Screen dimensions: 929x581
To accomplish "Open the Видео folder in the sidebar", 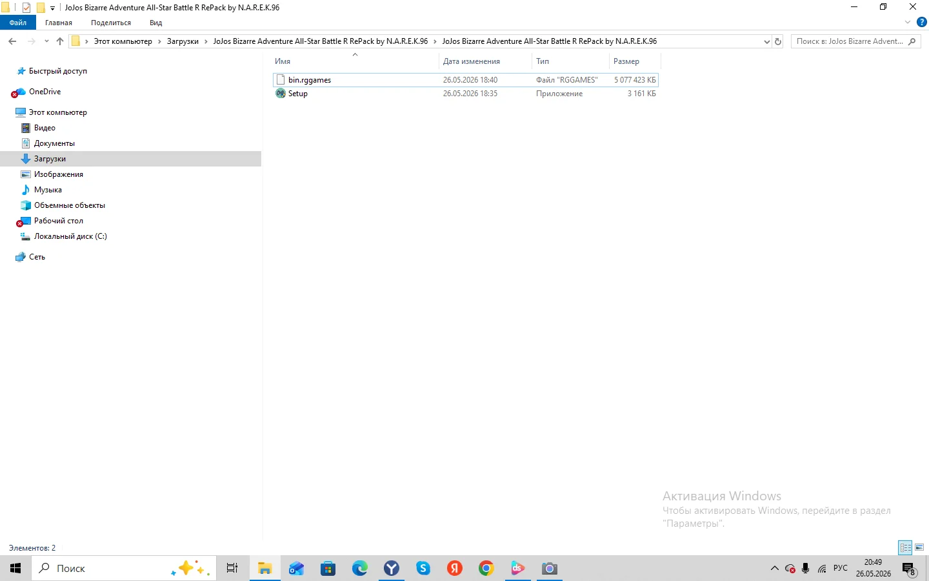I will pos(45,128).
